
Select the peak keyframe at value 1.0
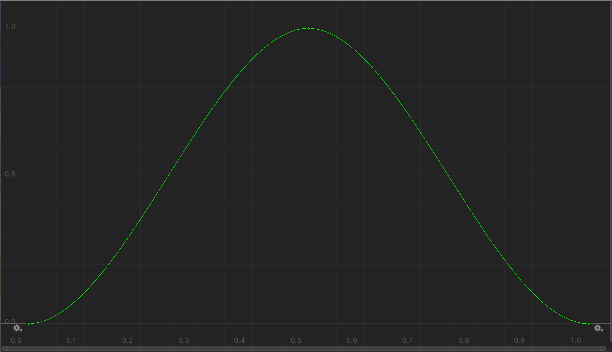point(308,29)
